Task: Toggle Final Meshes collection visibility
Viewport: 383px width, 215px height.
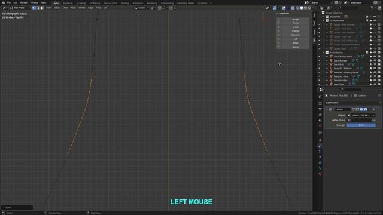Action: coord(375,53)
